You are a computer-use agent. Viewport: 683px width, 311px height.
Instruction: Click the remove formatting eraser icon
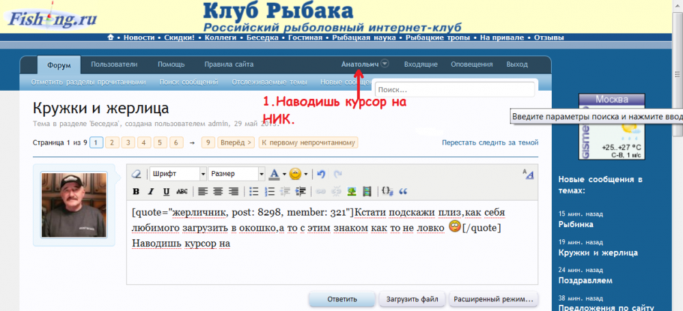pyautogui.click(x=136, y=174)
